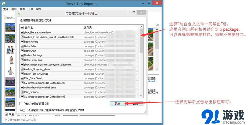Uncheck woltex deco clothes shelf checkbox

(22, 88)
